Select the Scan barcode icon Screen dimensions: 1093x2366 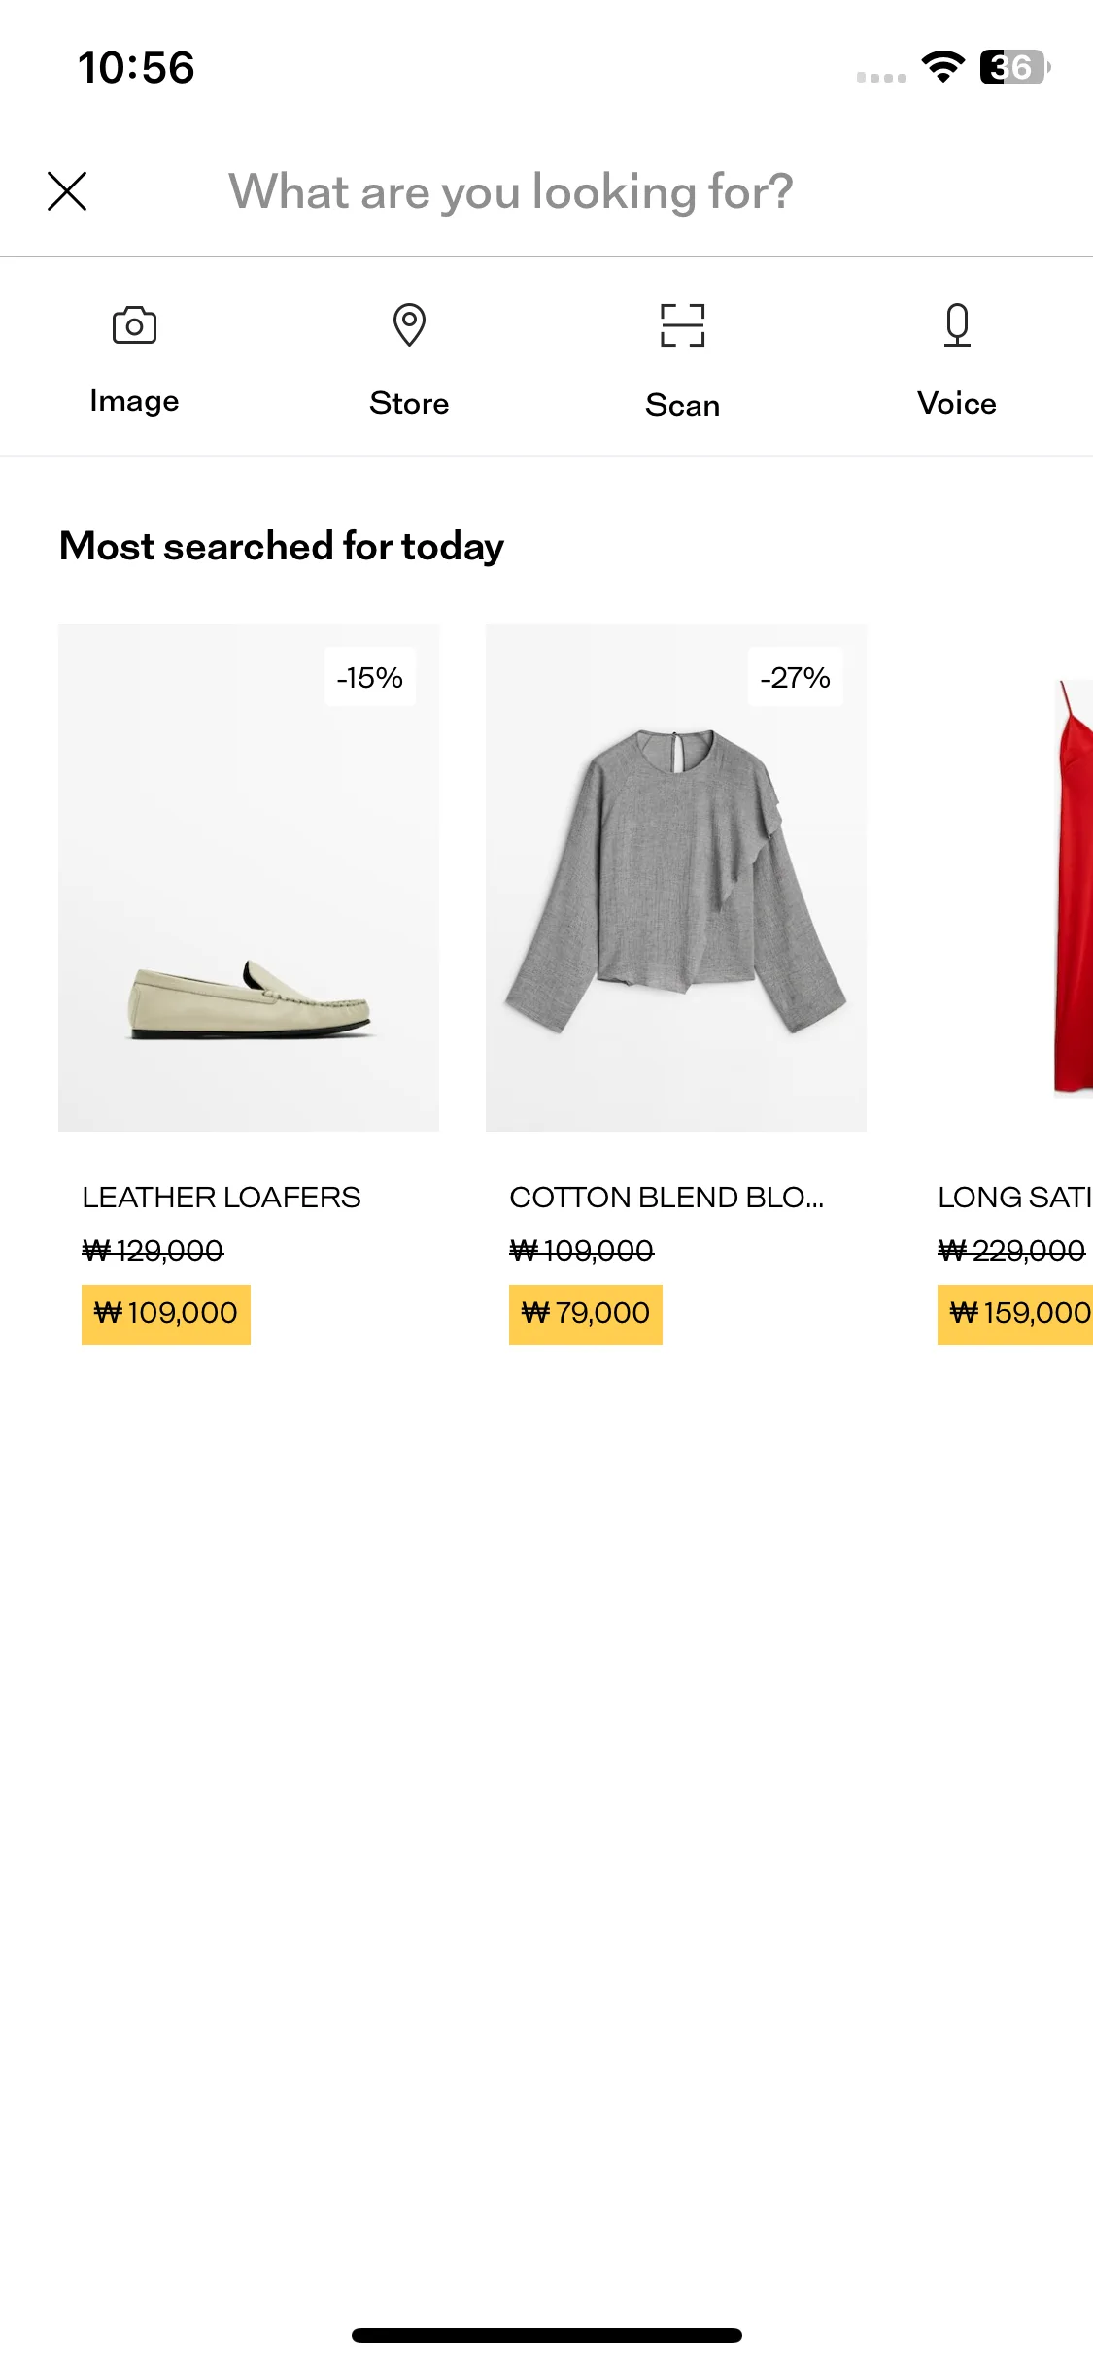coord(683,325)
